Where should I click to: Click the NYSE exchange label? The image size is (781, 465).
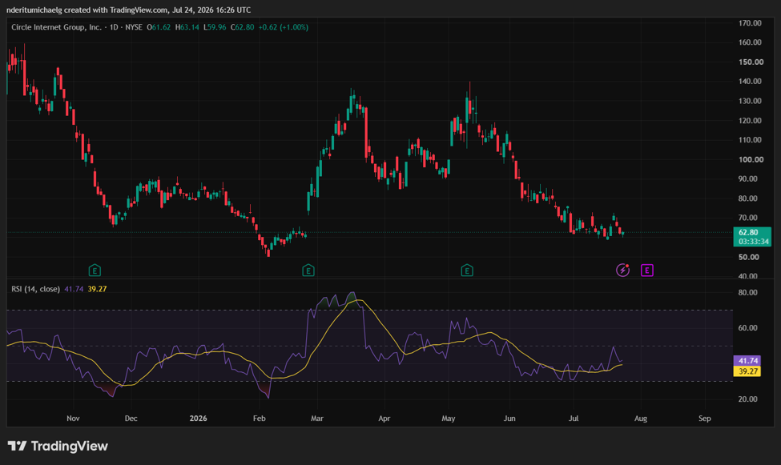(134, 27)
